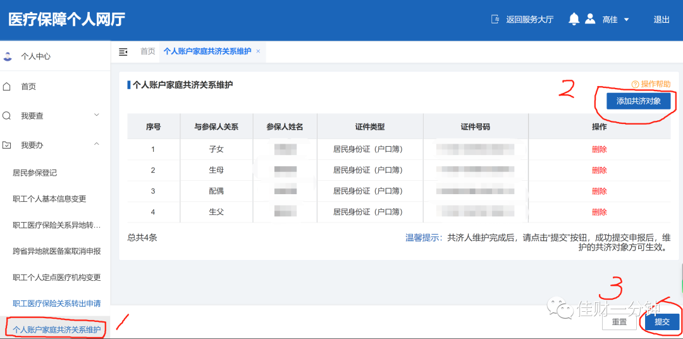
Task: Click the 生父 relationship cell
Action: tap(216, 213)
